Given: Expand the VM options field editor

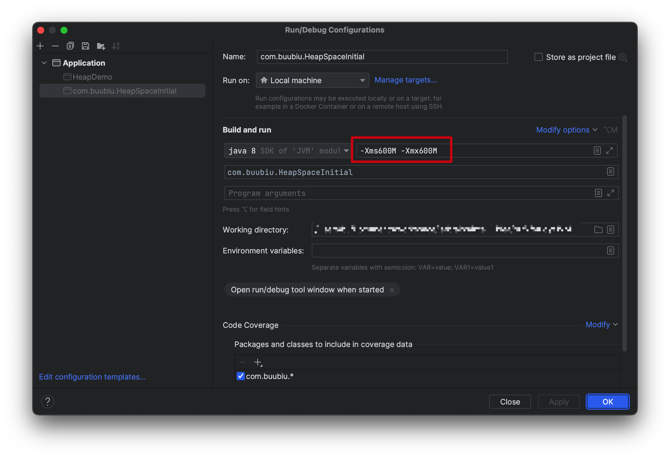Looking at the screenshot, I should (610, 151).
